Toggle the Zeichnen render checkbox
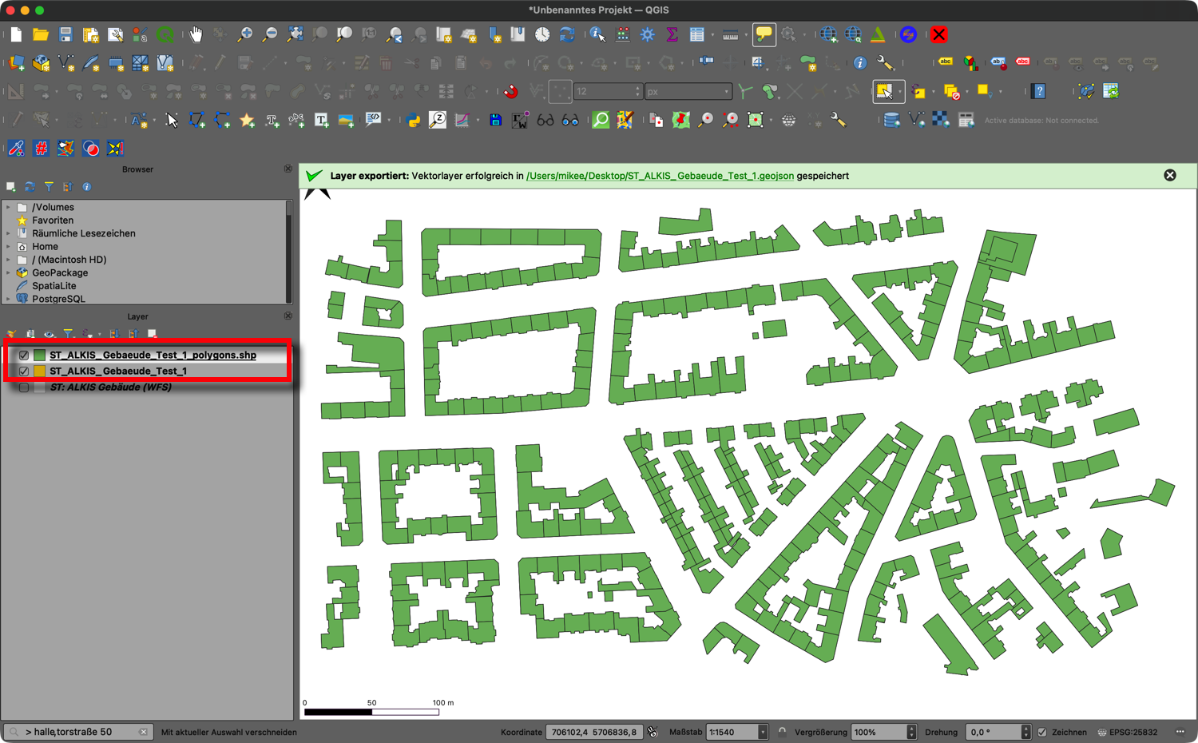The height and width of the screenshot is (743, 1198). click(x=1042, y=732)
